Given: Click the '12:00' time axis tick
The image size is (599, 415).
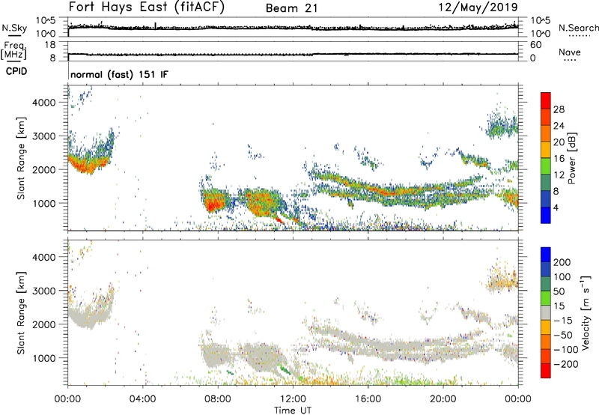Looking at the screenshot, I should coord(293,399).
